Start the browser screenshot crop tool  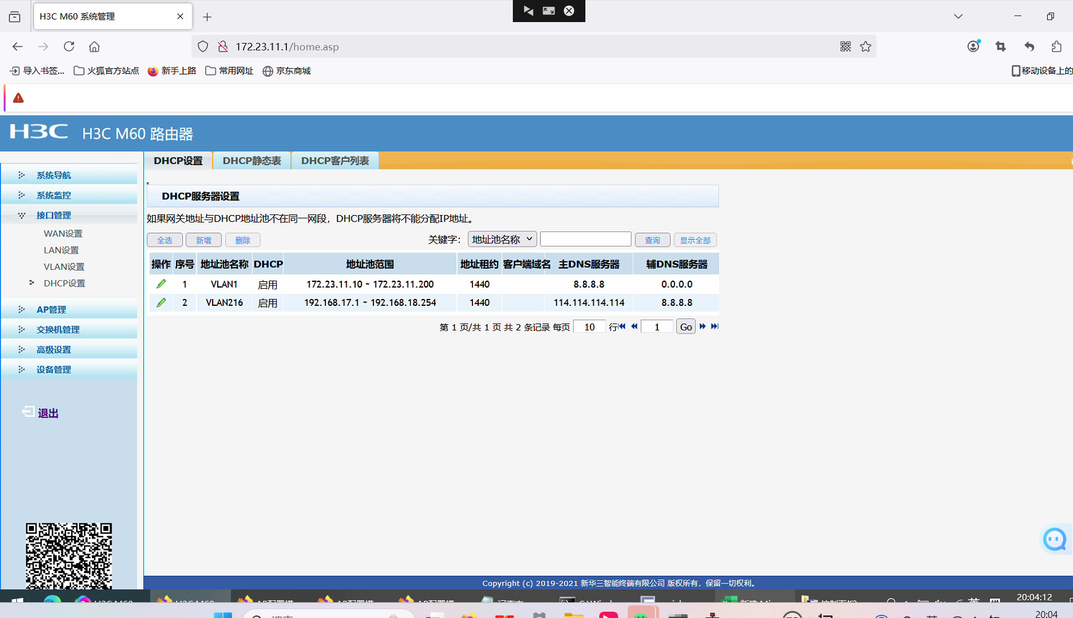[1001, 47]
